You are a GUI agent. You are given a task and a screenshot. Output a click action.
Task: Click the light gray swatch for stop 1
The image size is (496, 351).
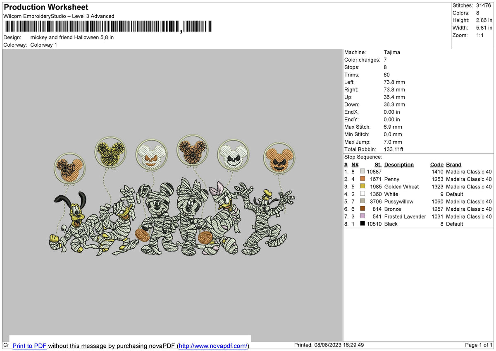362,171
